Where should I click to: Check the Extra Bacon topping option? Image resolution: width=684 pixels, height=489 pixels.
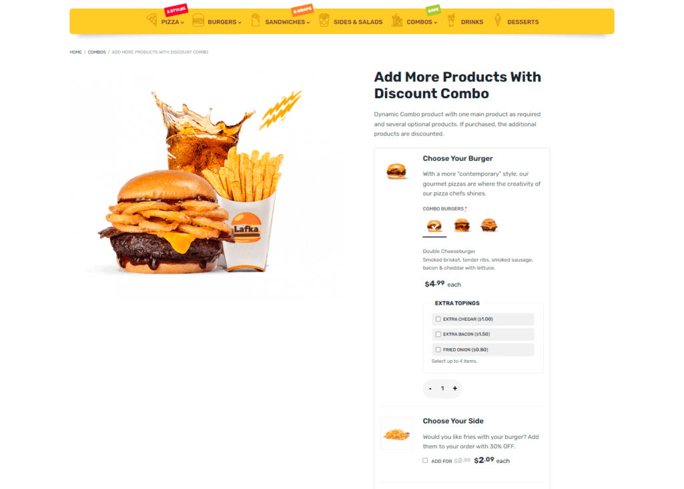click(x=438, y=335)
